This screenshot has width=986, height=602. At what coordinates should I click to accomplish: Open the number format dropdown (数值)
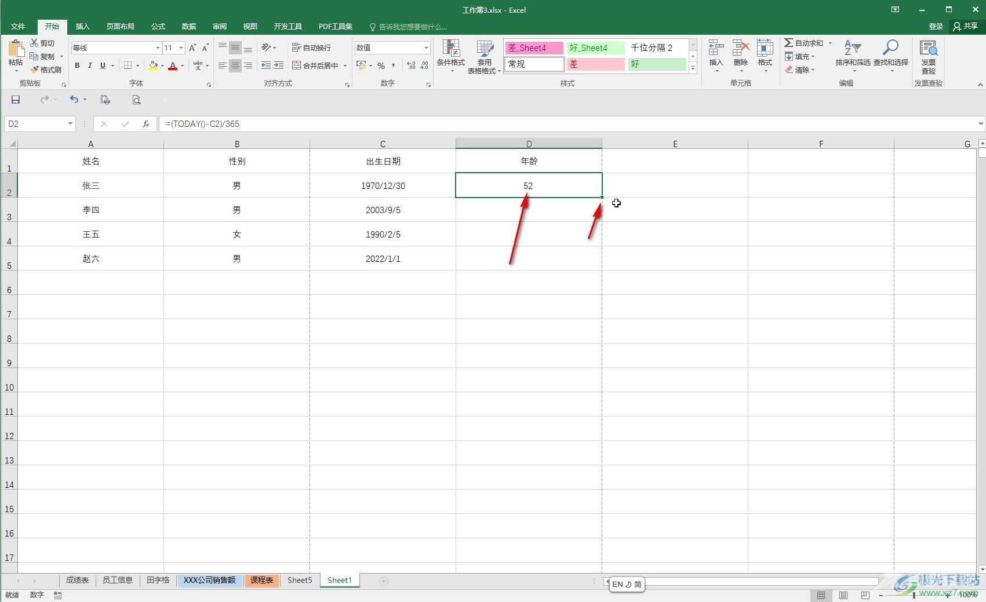click(x=426, y=48)
